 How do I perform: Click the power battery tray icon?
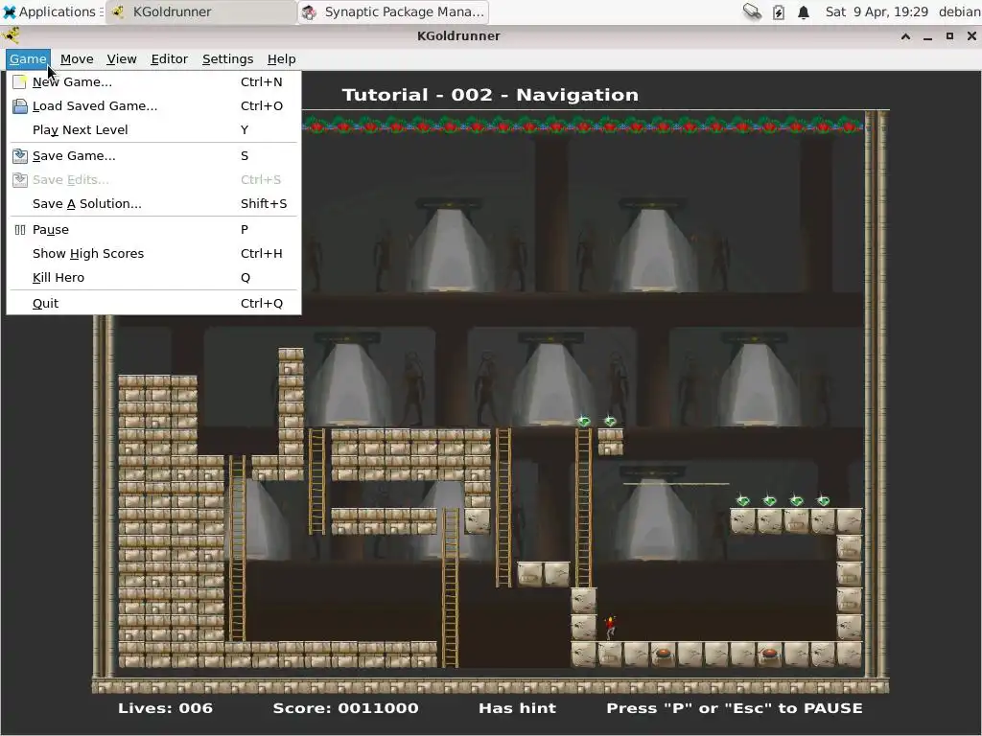pos(779,11)
